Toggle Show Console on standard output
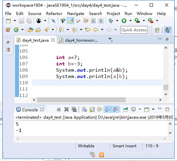Screen dimensions: 177x161 [108, 109]
